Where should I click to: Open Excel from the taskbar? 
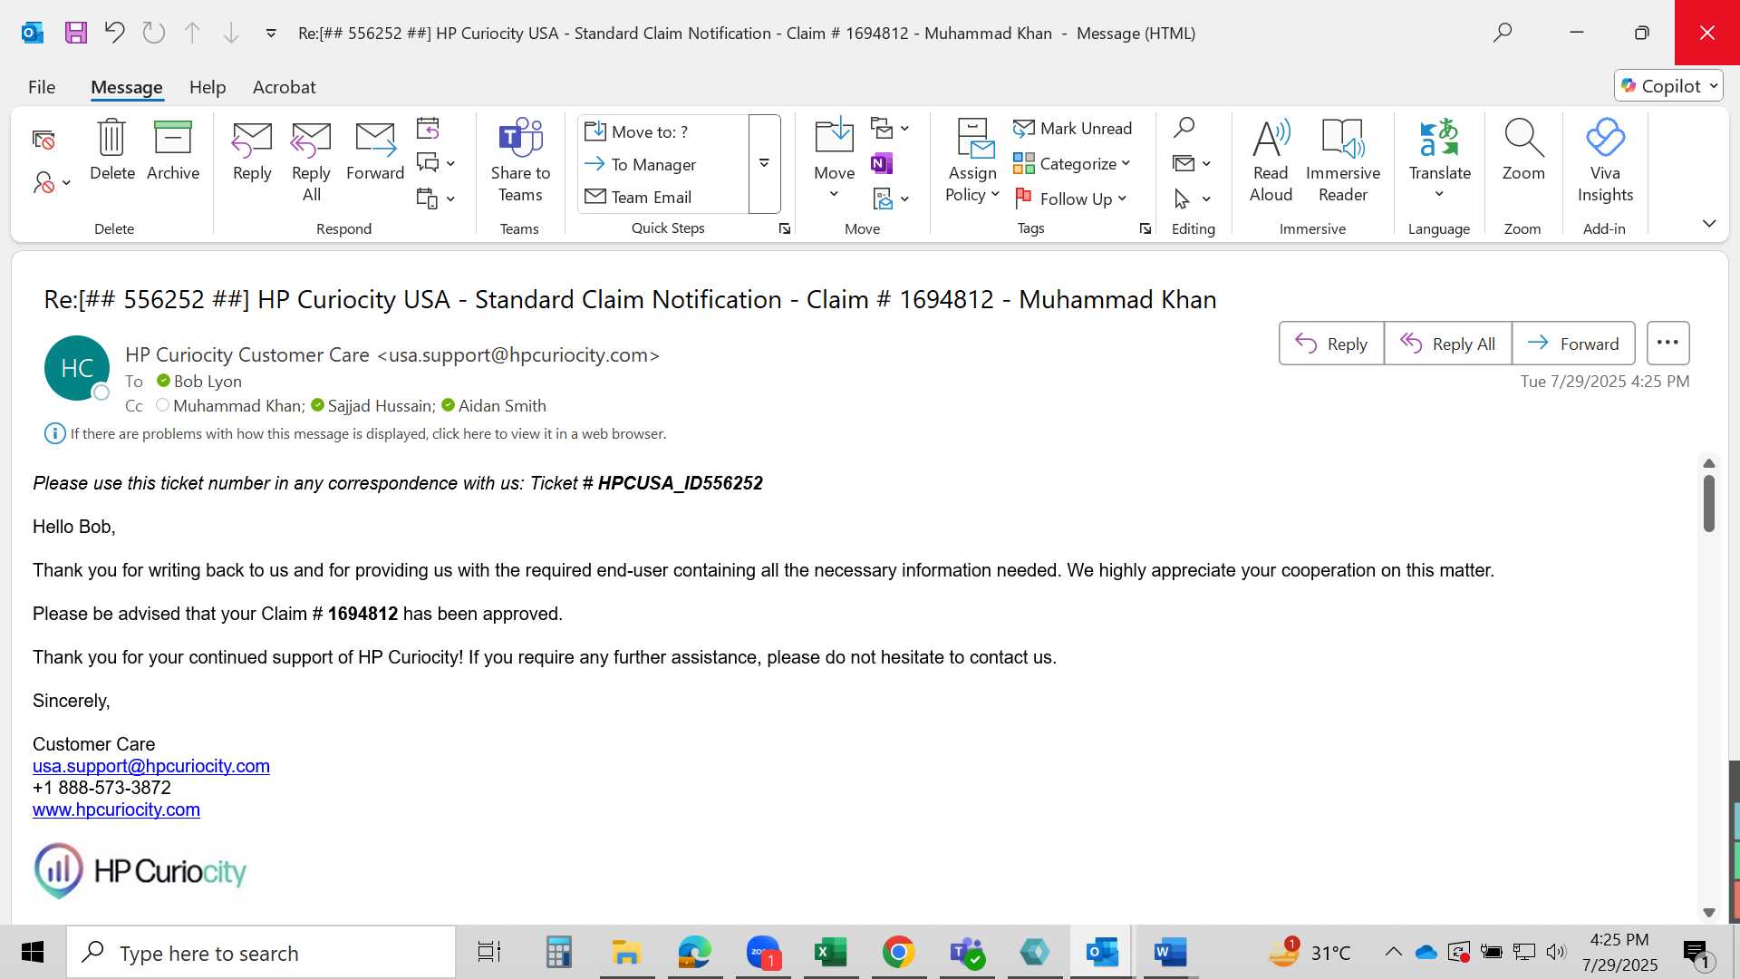(830, 952)
